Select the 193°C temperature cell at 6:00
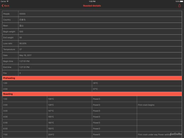Viewport: 184px width, 138px height. click(69, 129)
